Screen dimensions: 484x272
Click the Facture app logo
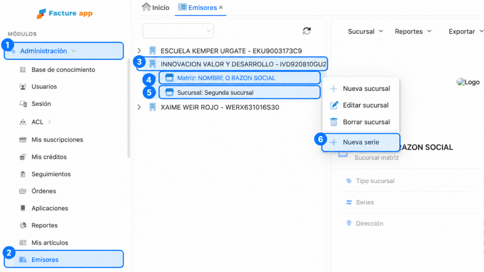(64, 13)
